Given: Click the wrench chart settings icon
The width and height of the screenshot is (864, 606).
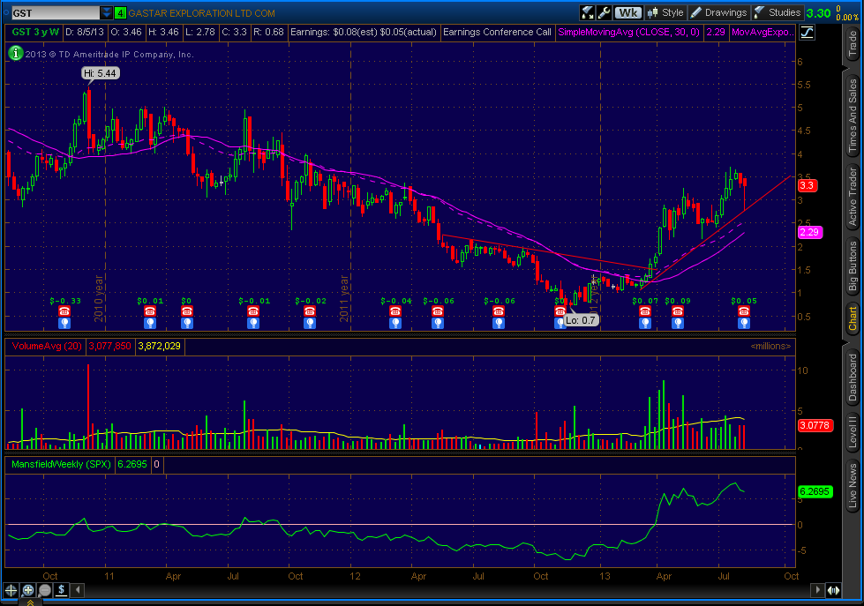Looking at the screenshot, I should click(x=605, y=12).
